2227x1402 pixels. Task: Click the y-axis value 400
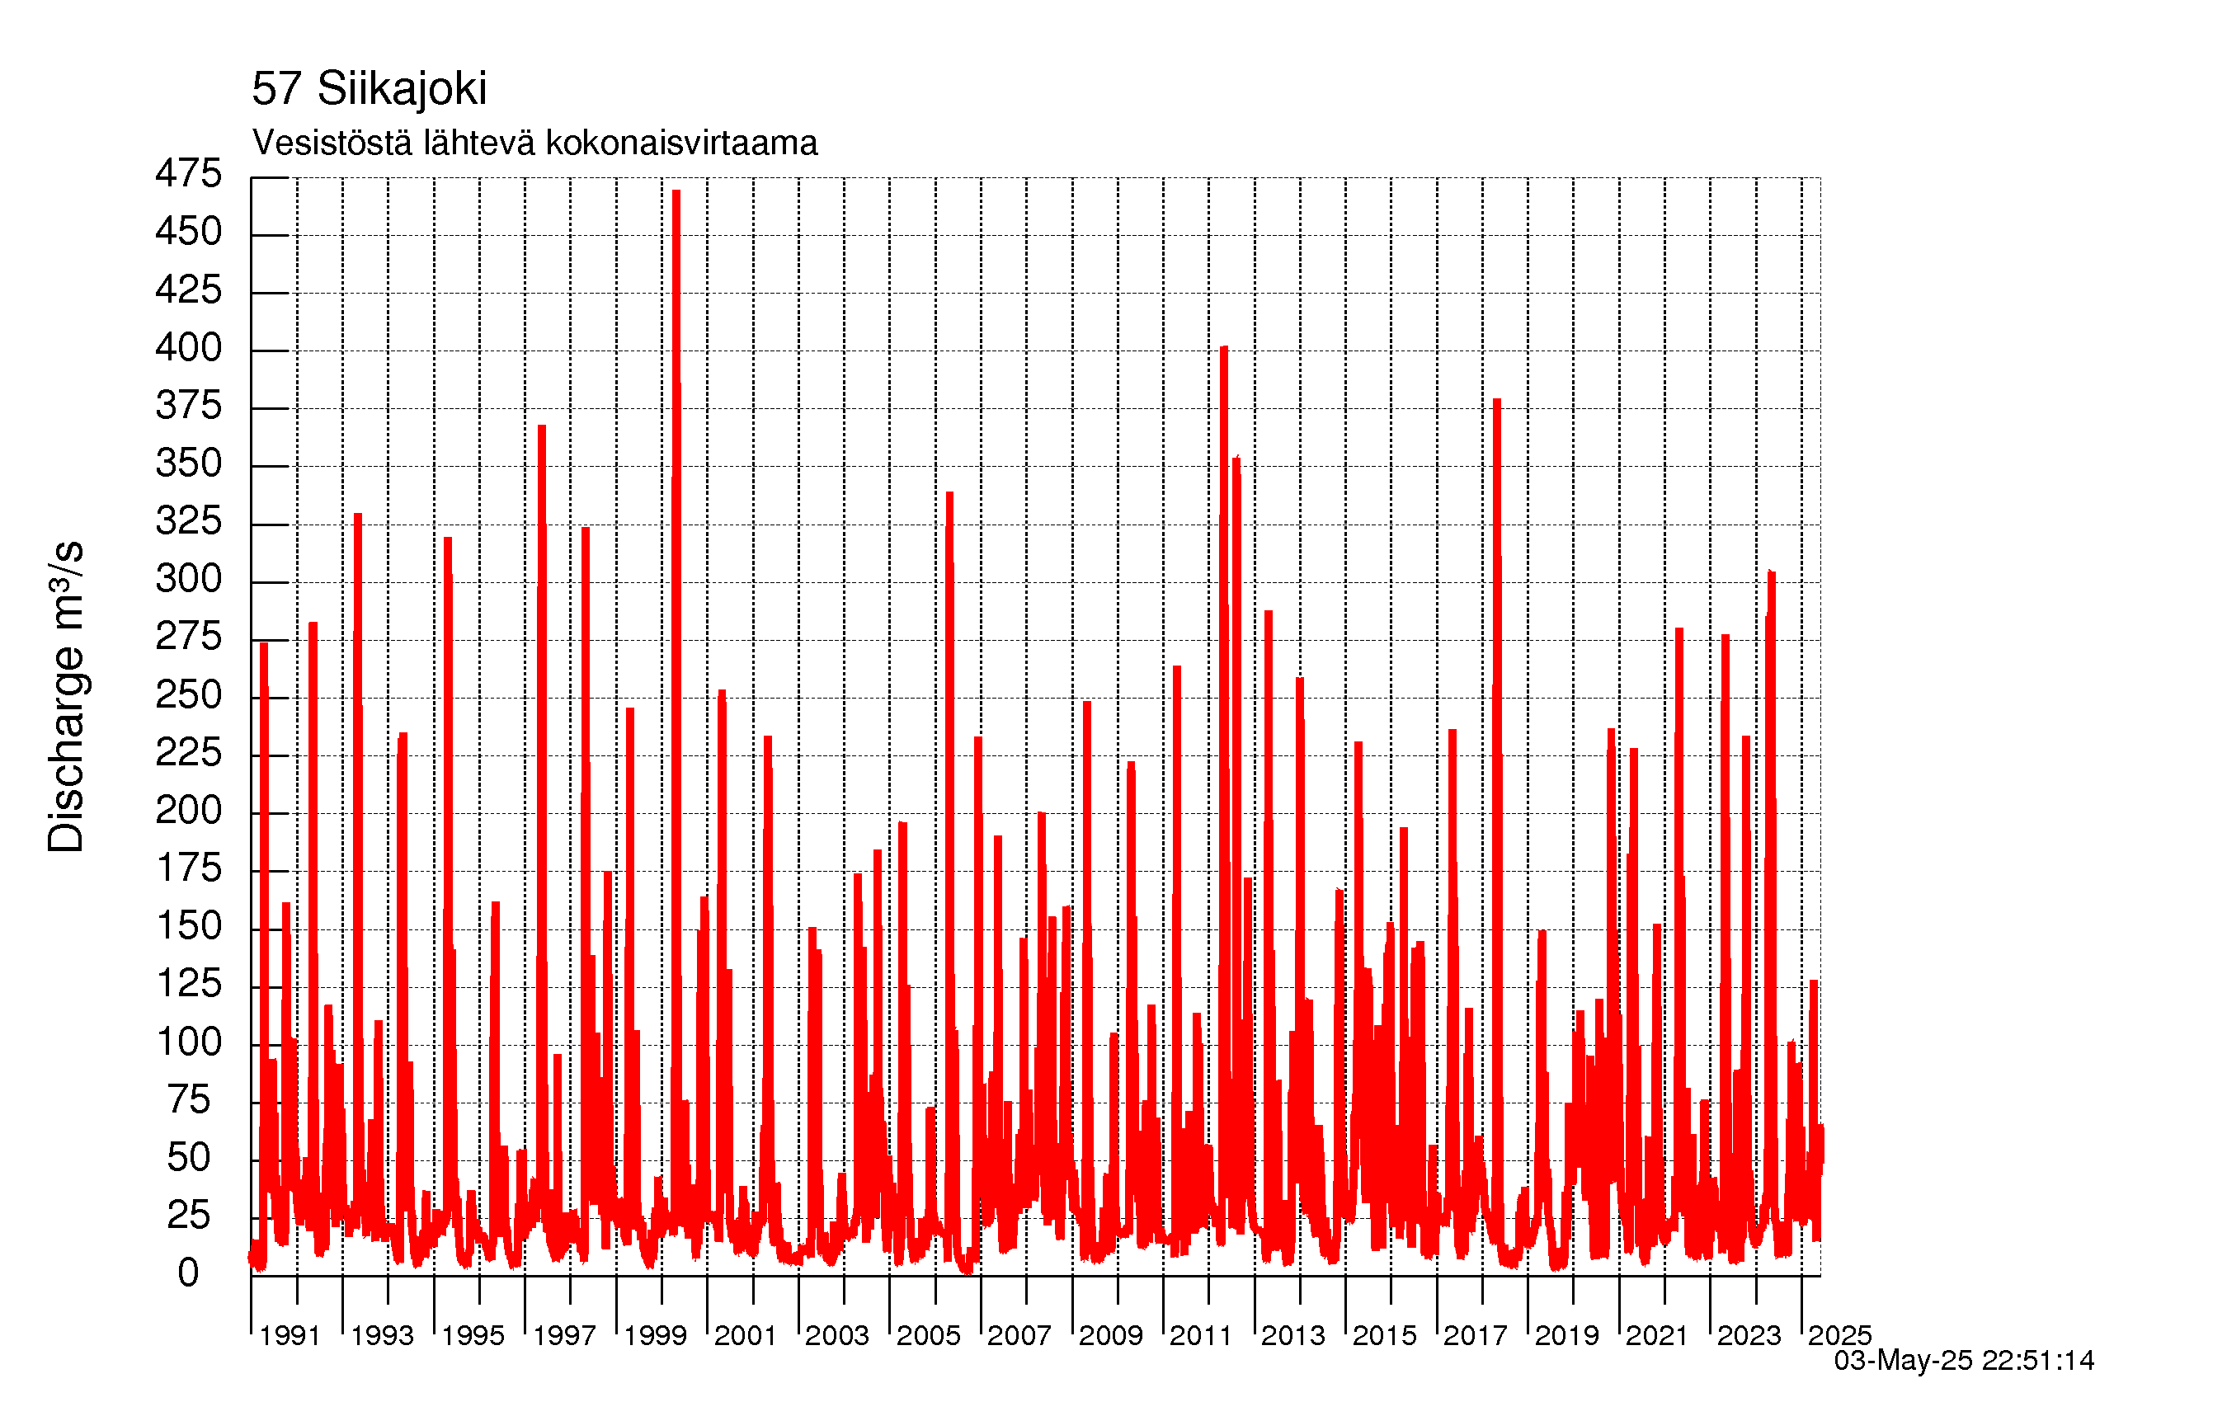189,348
